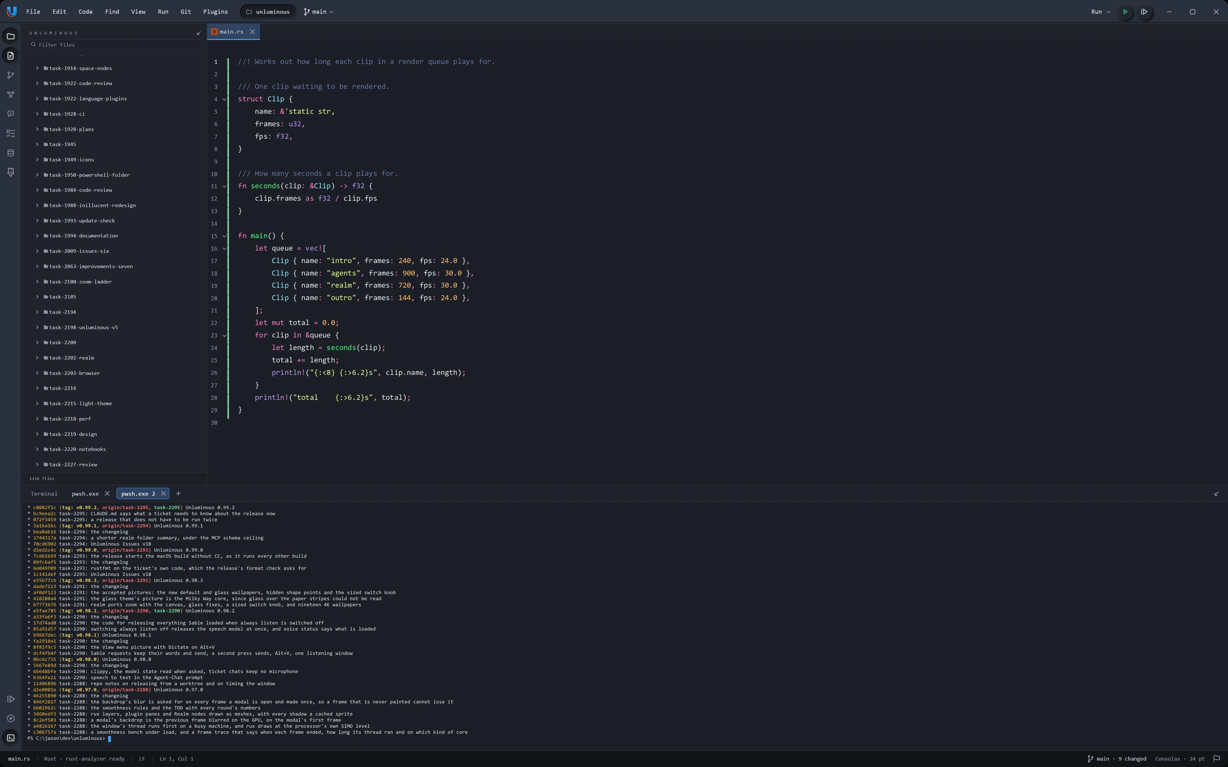Image resolution: width=1228 pixels, height=767 pixels.
Task: Click the unluminous project button in title bar
Action: [268, 12]
